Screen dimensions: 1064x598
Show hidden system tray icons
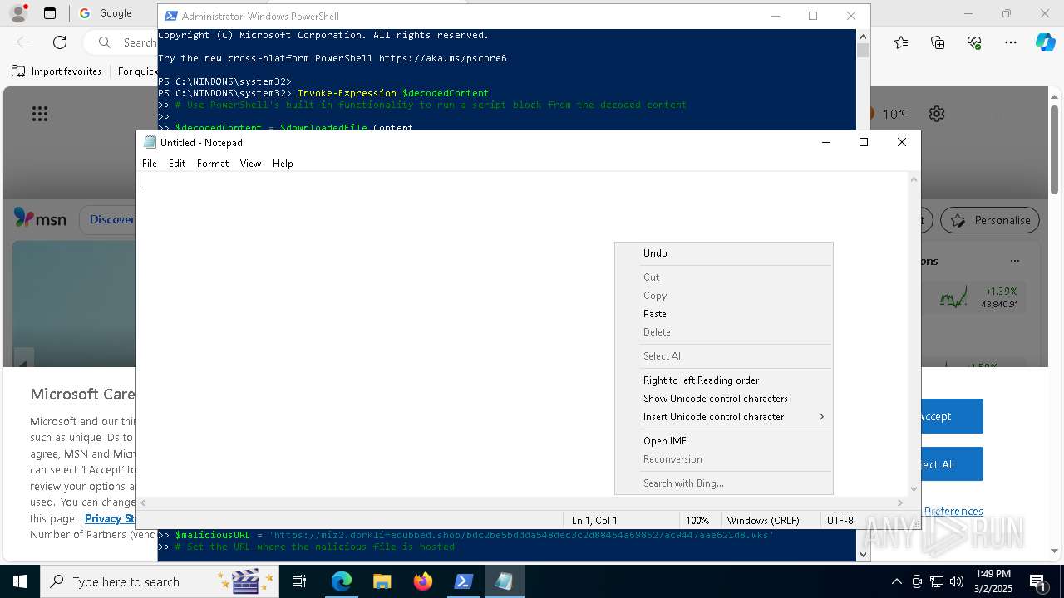click(x=896, y=581)
